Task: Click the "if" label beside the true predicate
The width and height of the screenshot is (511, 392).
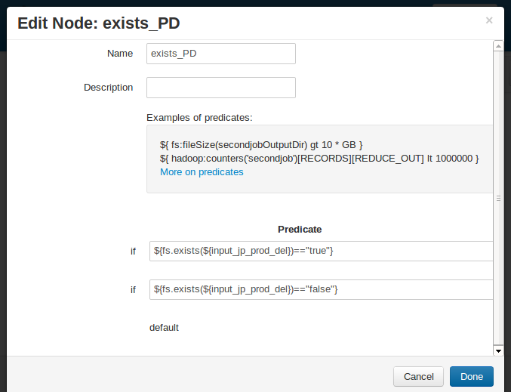Action: (x=133, y=251)
